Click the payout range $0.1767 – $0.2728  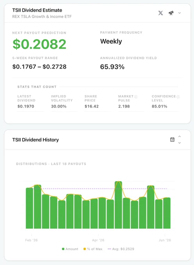(x=39, y=67)
